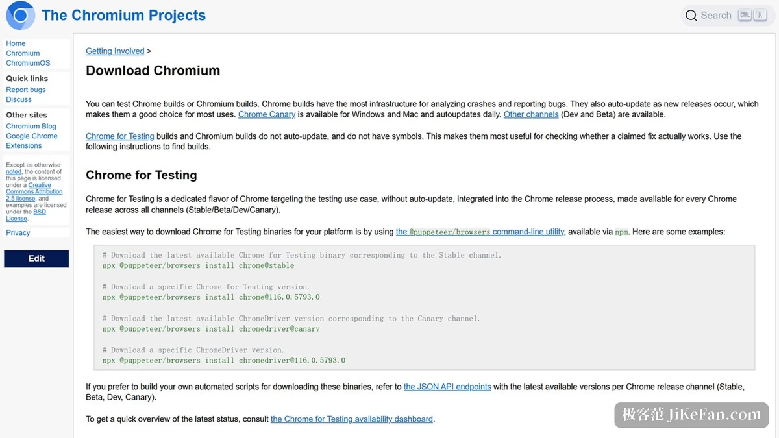This screenshot has width=779, height=438.
Task: Go to Home in the sidebar
Action: coord(16,43)
